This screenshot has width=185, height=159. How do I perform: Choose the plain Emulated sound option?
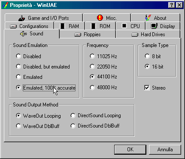click(x=29, y=77)
